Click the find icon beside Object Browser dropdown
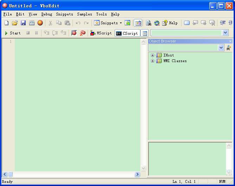 click(229, 48)
